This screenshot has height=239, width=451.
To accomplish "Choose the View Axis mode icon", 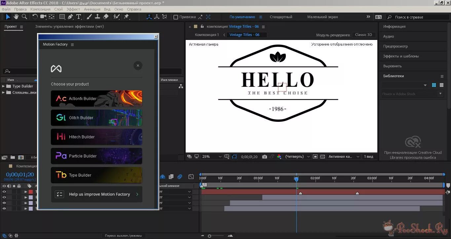I will 164,17.
